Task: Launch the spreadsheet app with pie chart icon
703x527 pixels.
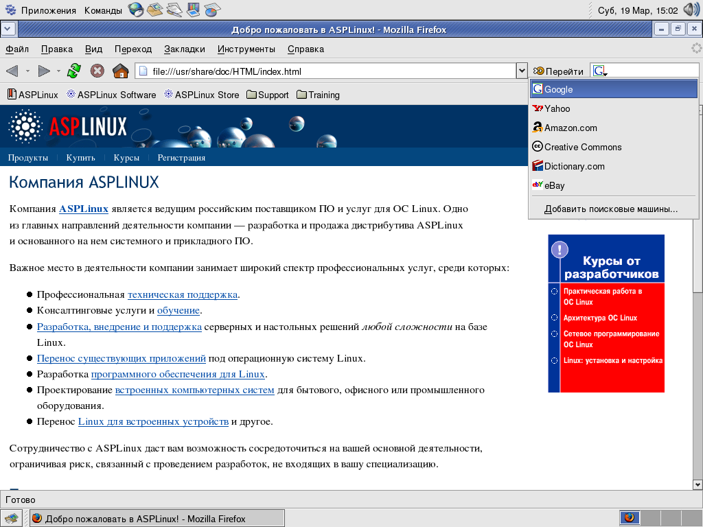Action: tap(213, 10)
